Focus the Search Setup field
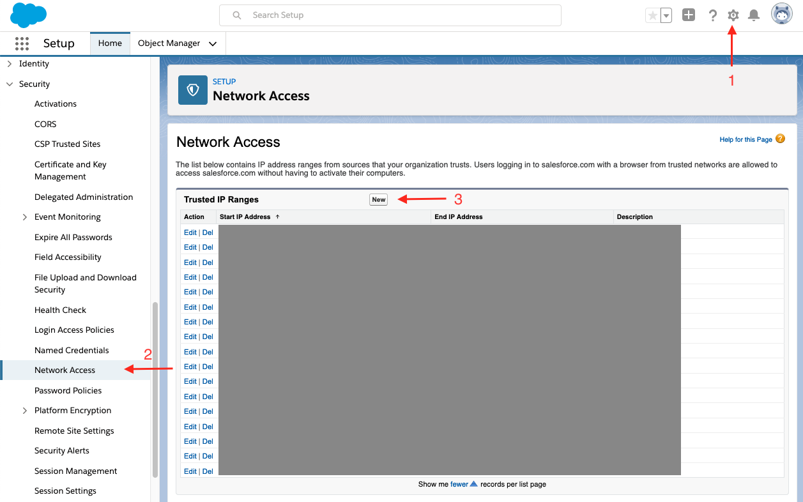The image size is (803, 502). tap(390, 15)
